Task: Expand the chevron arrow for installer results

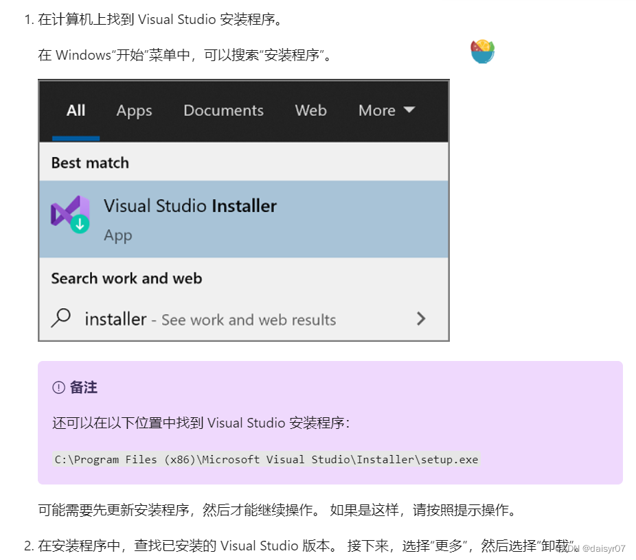Action: tap(421, 319)
